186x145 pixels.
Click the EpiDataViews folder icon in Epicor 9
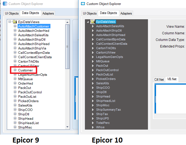[15, 22]
